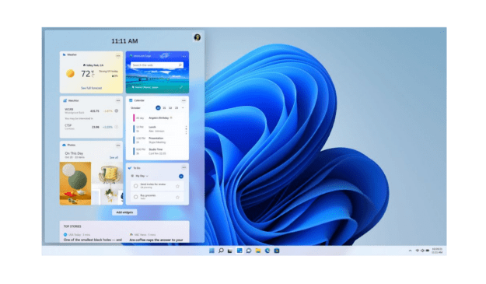Open Watchlist widget more options menu
Screen dimensions: 486x284
point(118,101)
